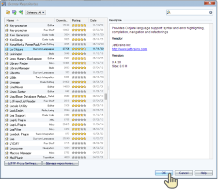Click the star rating of Locale Utility row
218x189 pixels.
click(x=79, y=105)
